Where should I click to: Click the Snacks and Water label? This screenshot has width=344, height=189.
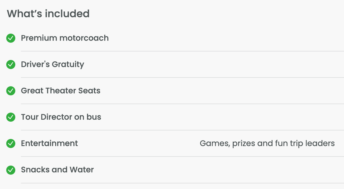[x=57, y=170]
